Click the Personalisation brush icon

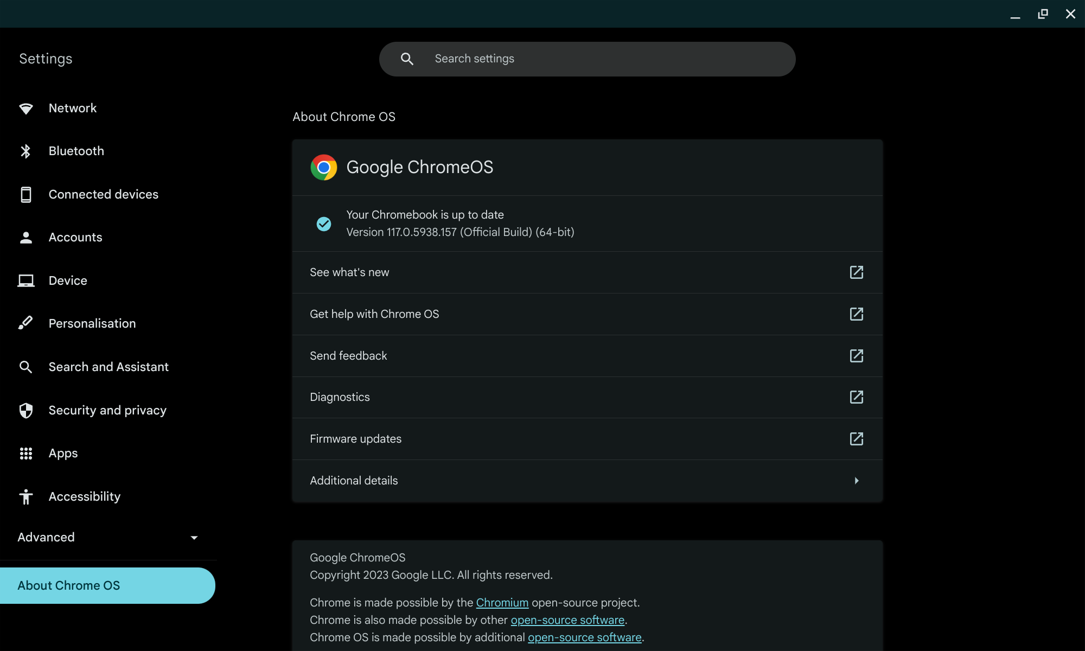25,323
